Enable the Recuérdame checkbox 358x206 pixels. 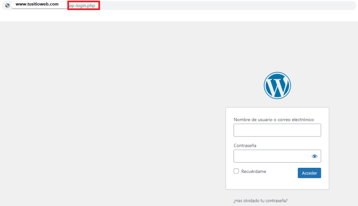tap(236, 171)
